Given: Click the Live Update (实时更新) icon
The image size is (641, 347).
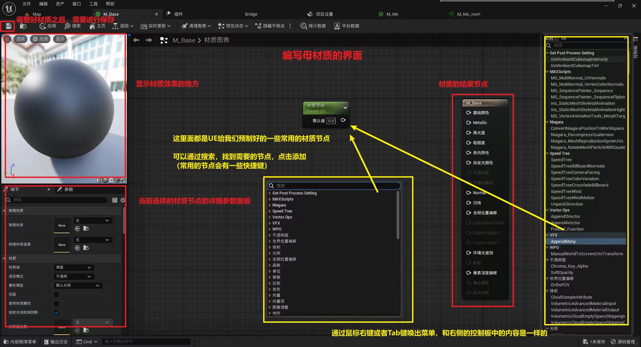Looking at the screenshot, I should click(156, 26).
